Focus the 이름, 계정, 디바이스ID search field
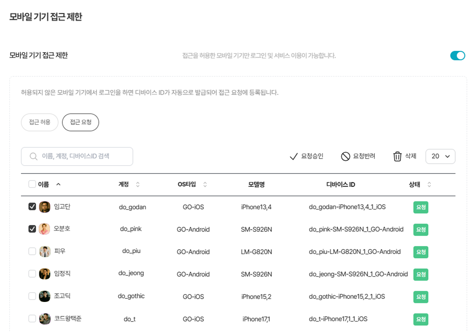The height and width of the screenshot is (333, 476). click(81, 156)
